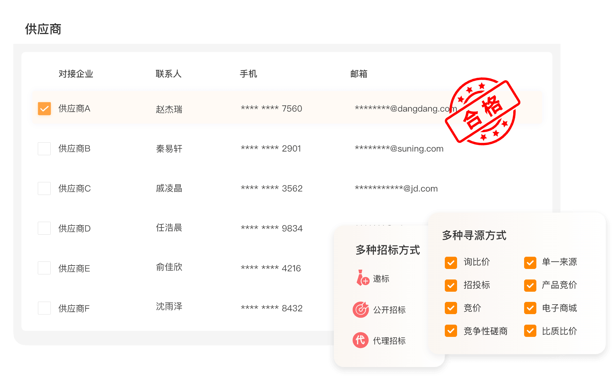Click phone number ending in 3562
Viewport: 616px width, 380px height.
[x=271, y=188]
